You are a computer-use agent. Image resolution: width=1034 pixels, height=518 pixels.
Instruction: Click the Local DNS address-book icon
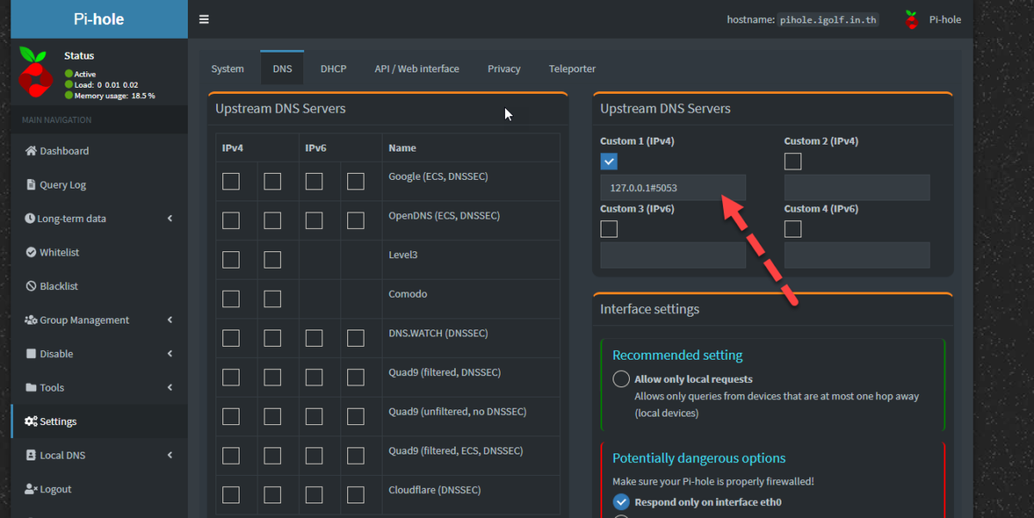[x=32, y=455]
